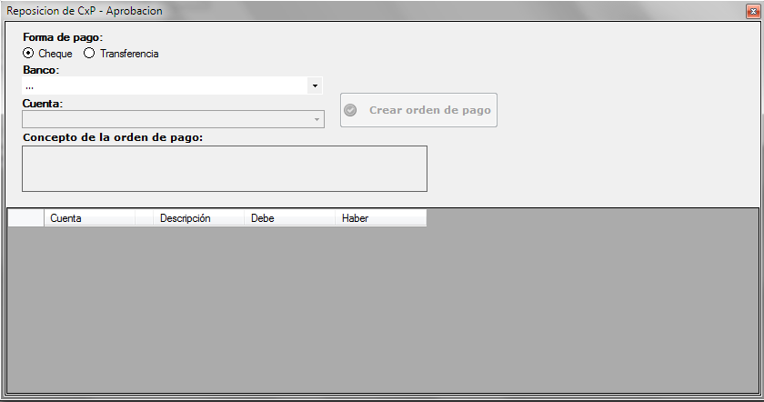
Task: Close the Reposicion de CxP window
Action: click(x=753, y=11)
